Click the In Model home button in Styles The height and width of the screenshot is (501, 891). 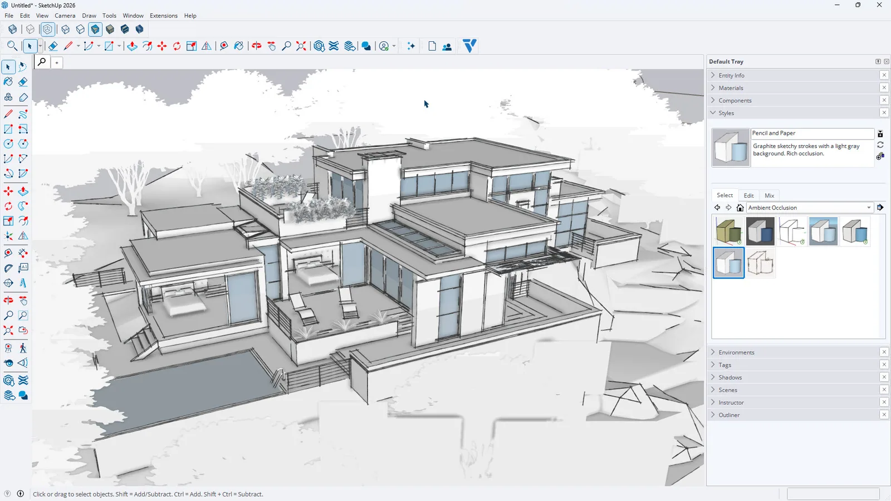click(740, 208)
